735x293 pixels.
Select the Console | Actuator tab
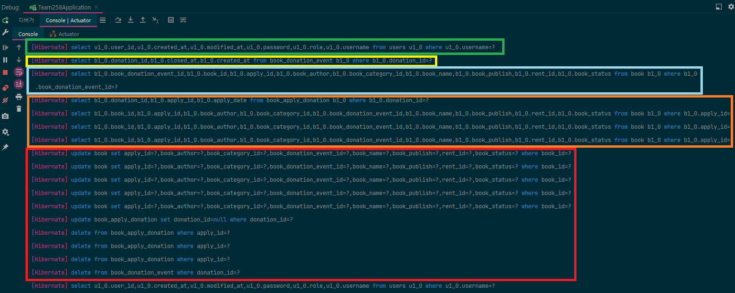click(69, 20)
